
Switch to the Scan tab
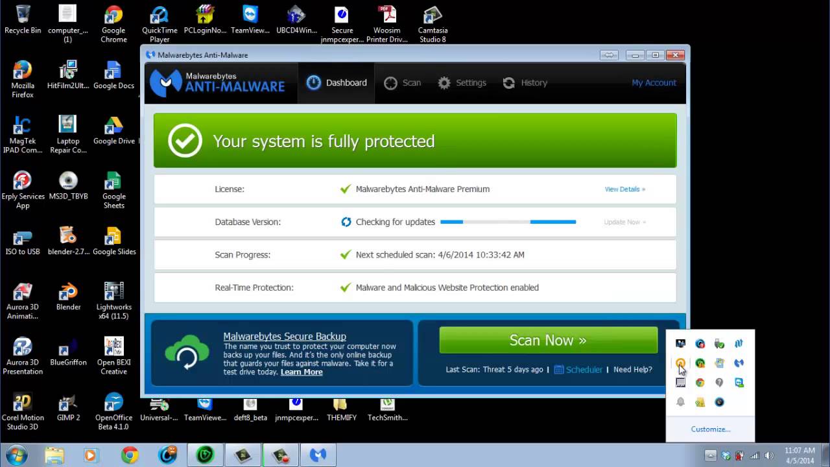403,83
